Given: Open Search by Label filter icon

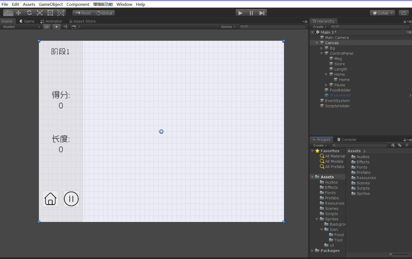Looking at the screenshot, I should coord(400,145).
